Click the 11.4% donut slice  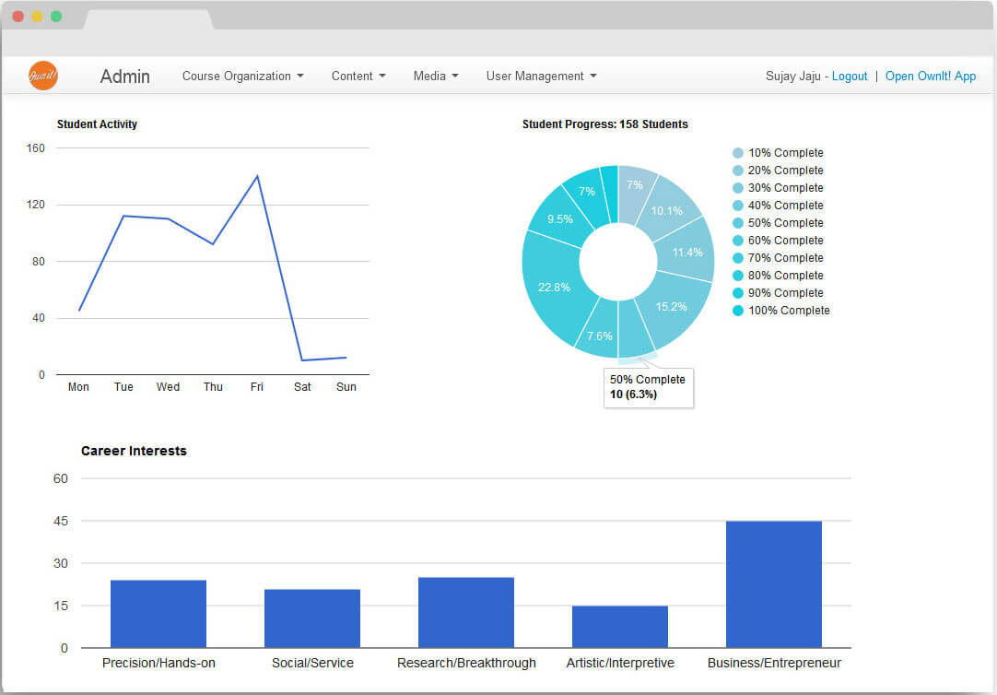(x=686, y=251)
